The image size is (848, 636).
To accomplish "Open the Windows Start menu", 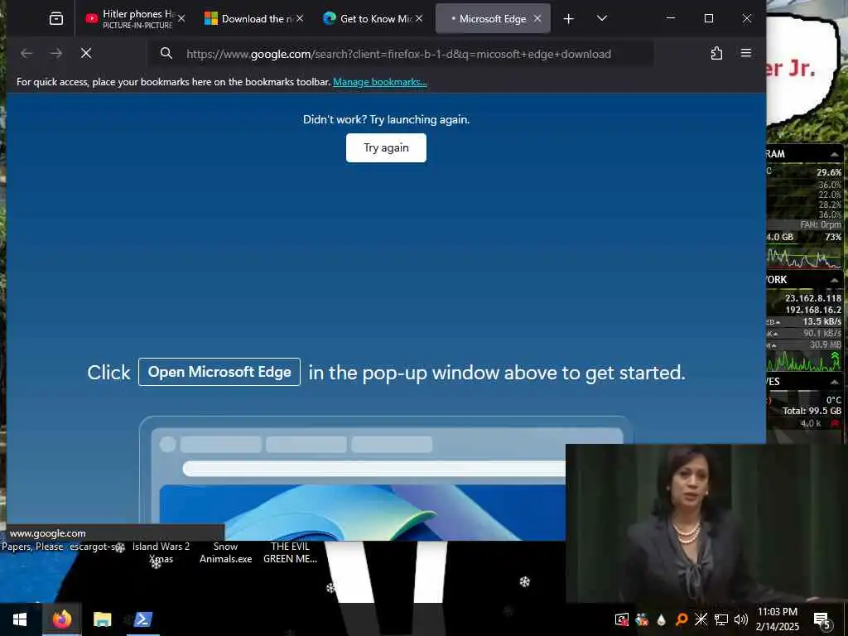I will (x=20, y=619).
